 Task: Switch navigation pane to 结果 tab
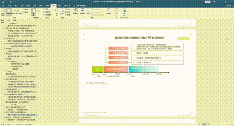click(15, 20)
